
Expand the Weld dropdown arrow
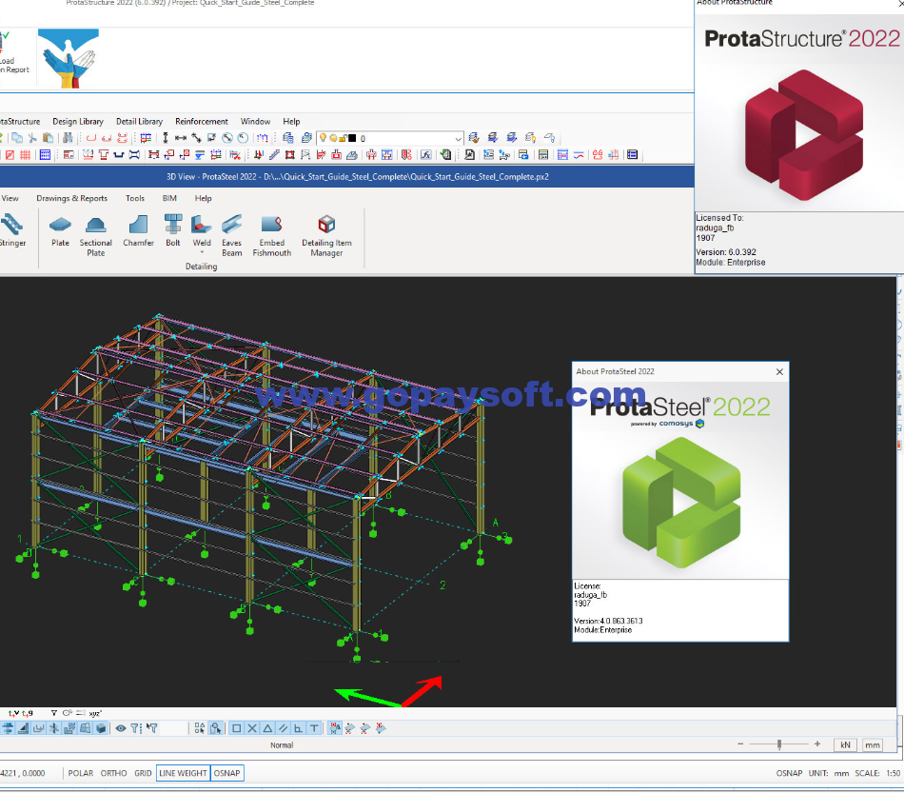coord(202,252)
